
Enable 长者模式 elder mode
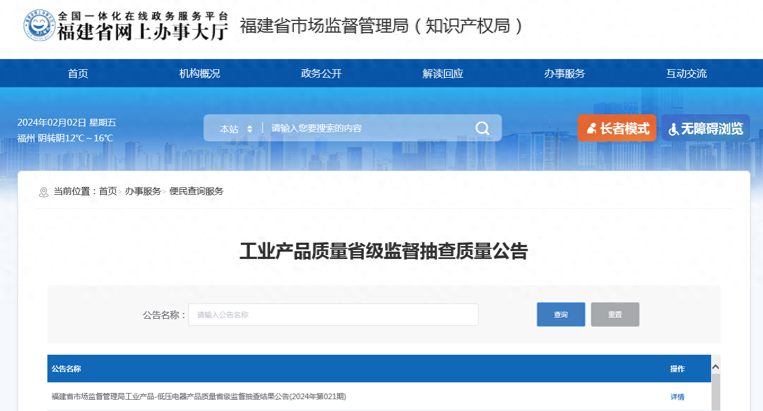click(616, 128)
